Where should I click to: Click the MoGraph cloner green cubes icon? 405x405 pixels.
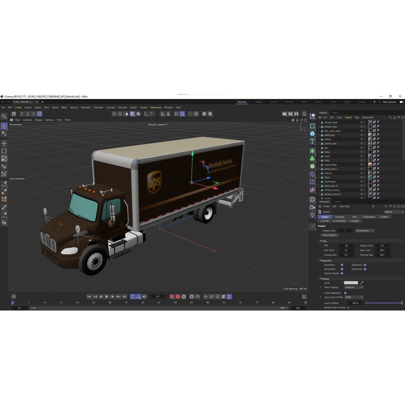click(x=312, y=159)
